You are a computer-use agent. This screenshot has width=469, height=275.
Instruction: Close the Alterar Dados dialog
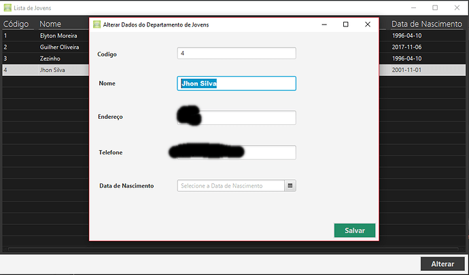click(368, 24)
